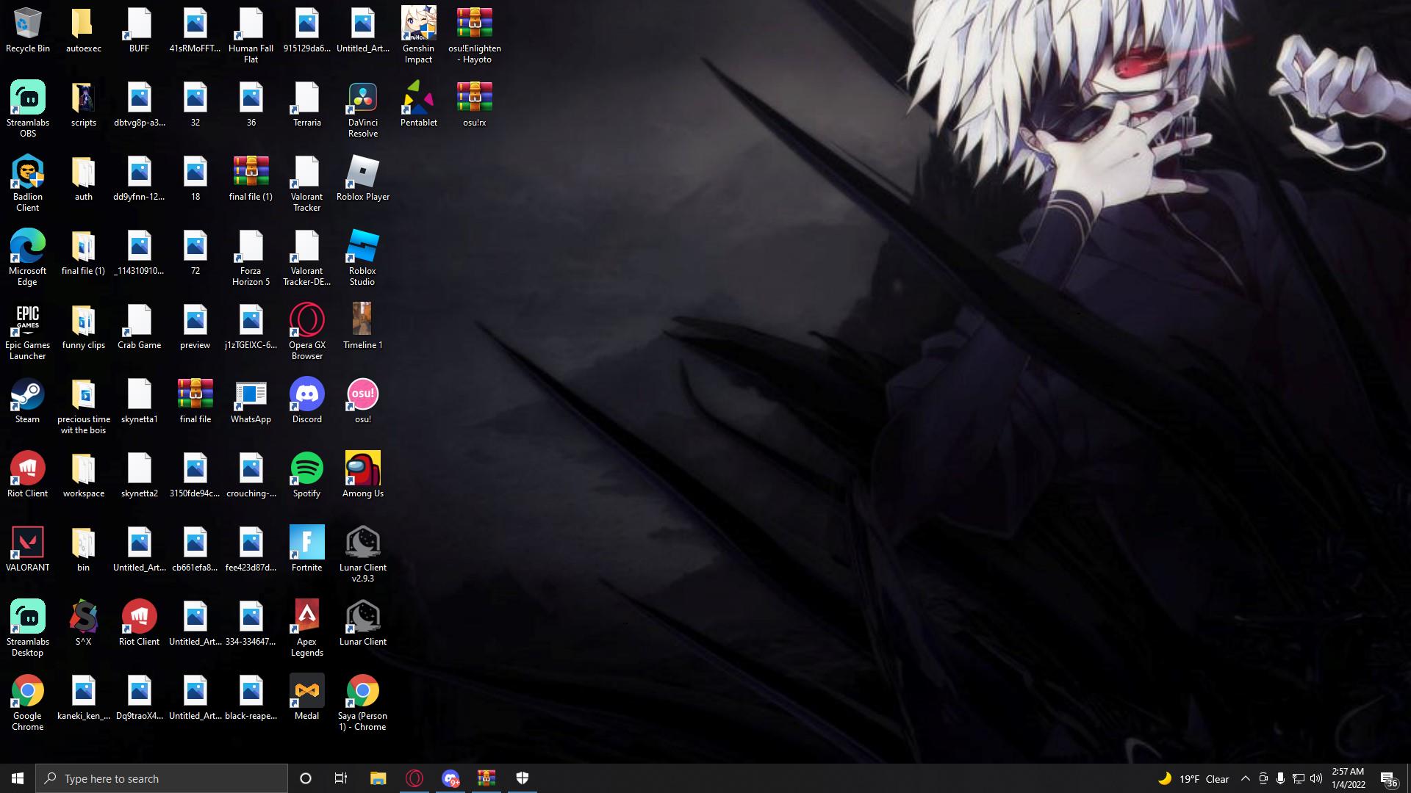Open the notification center with 36 badge
Screen dimensions: 1411x793
(x=1388, y=779)
